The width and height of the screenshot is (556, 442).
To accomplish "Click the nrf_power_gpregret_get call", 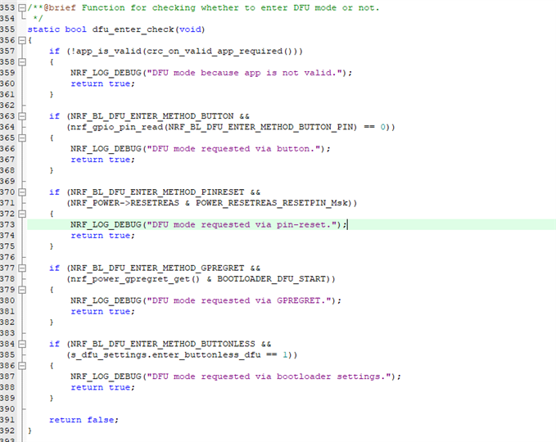I will point(129,279).
